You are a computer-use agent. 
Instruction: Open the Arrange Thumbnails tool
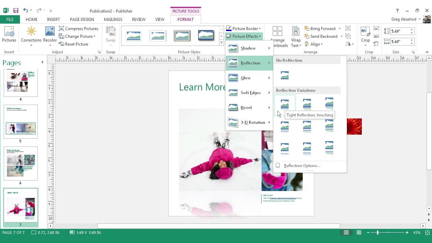[x=277, y=36]
